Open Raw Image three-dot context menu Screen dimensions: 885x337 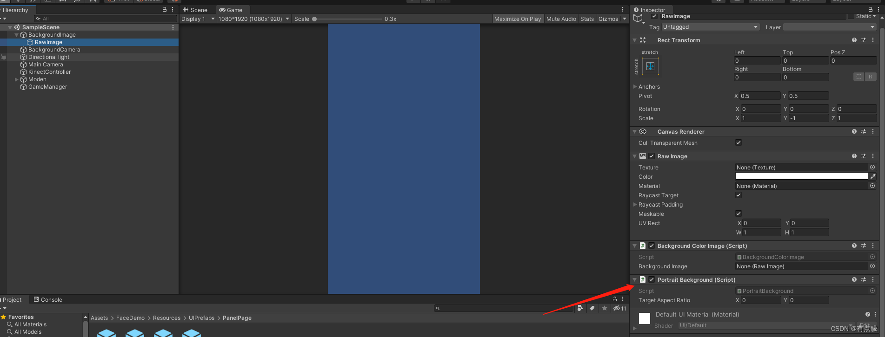873,156
